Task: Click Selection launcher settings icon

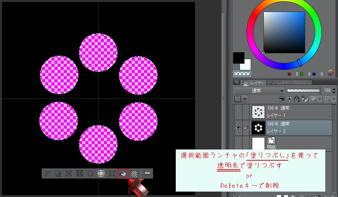Action: pos(147,173)
